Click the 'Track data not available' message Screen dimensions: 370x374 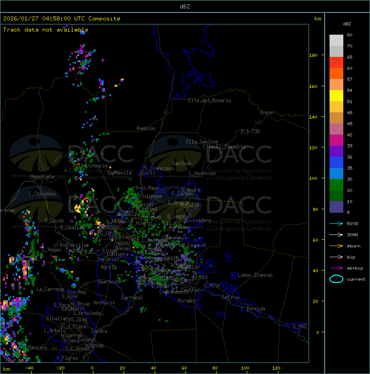click(46, 30)
